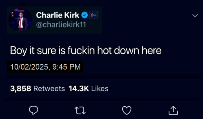Viewport: 203px width, 119px height.
Task: View the list of Retweets
Action: pos(49,89)
